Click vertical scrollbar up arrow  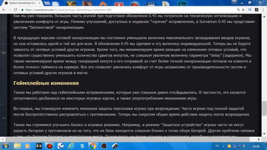click(264, 17)
